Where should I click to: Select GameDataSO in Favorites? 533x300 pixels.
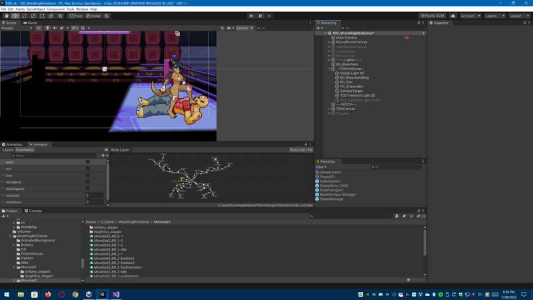[x=330, y=173]
